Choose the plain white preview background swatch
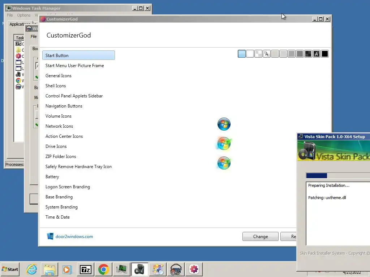The height and width of the screenshot is (277, 370). point(250,54)
